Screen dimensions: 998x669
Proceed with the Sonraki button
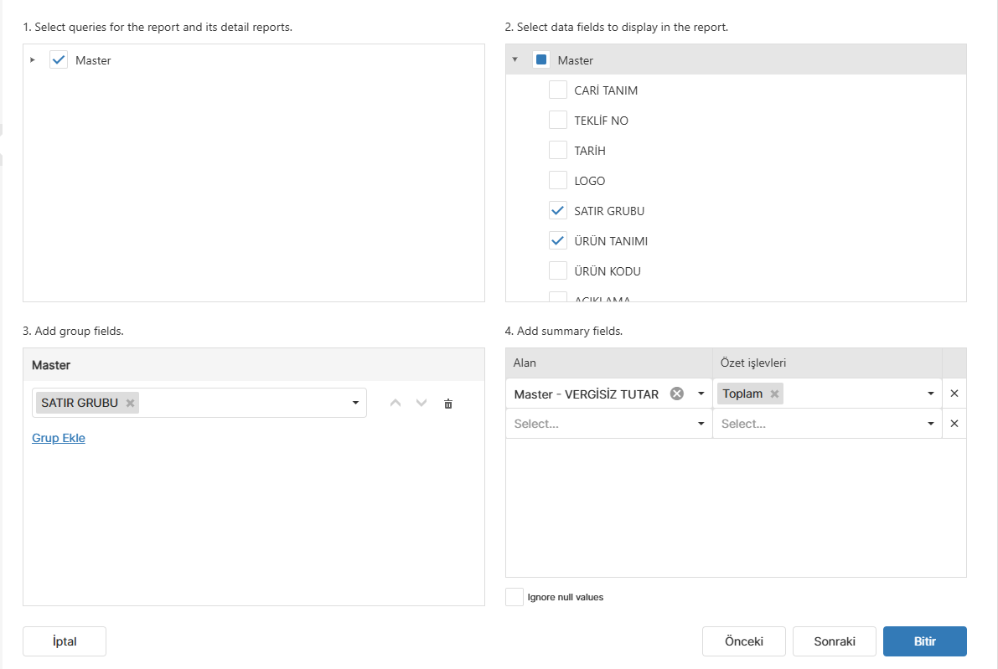click(835, 641)
